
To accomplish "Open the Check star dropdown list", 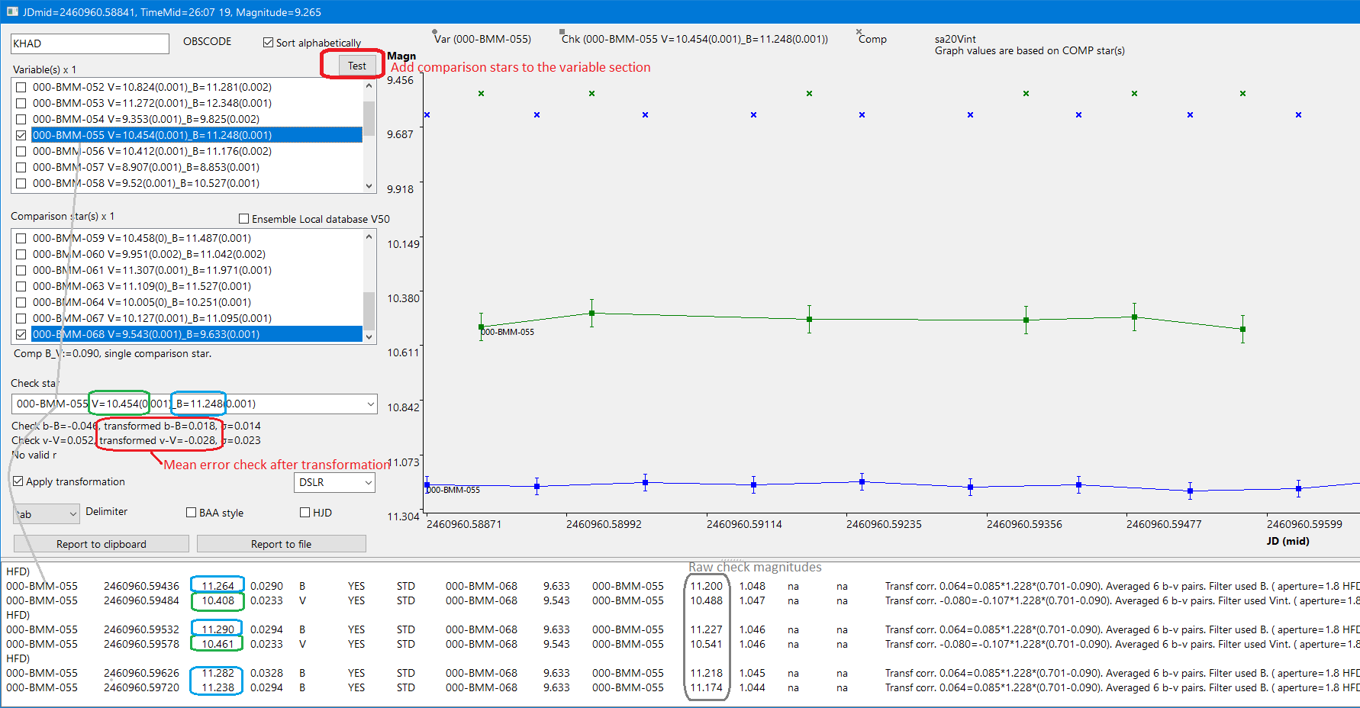I will click(371, 404).
